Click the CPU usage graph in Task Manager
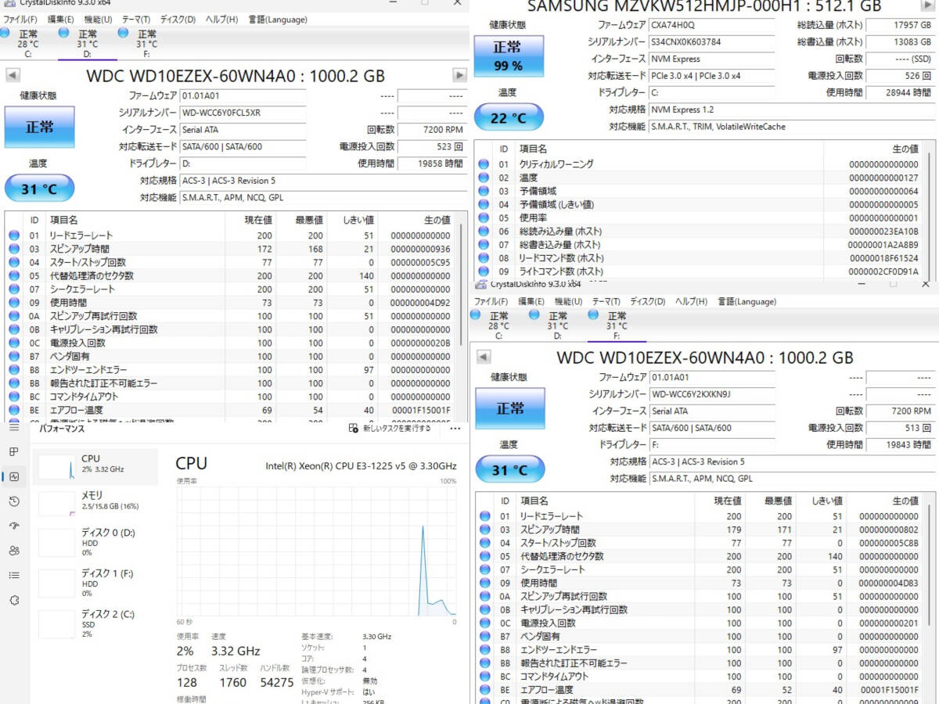Viewport: 939px width, 704px height. (316, 551)
